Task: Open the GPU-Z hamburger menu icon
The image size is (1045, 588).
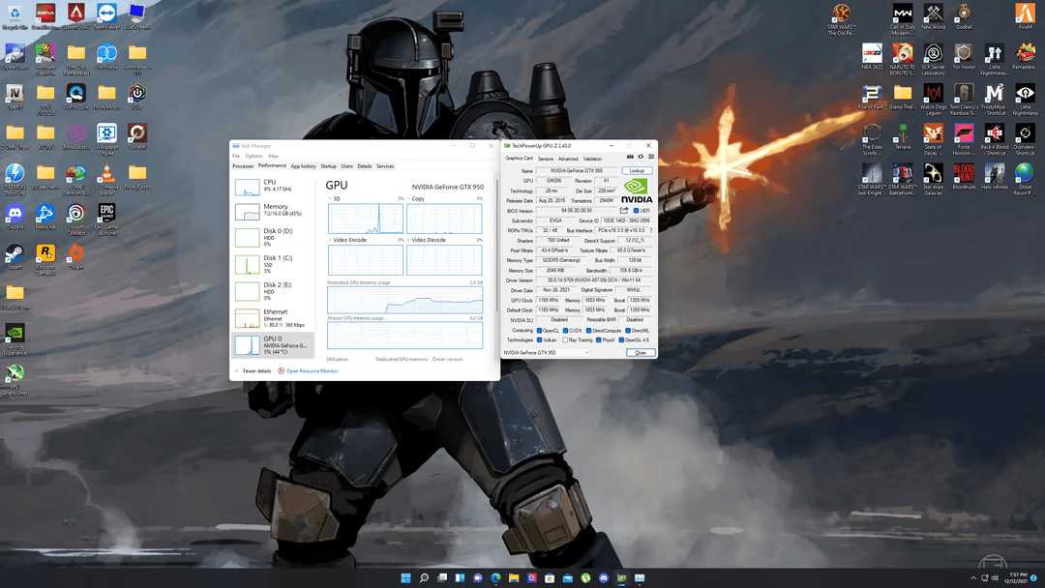Action: 651,158
